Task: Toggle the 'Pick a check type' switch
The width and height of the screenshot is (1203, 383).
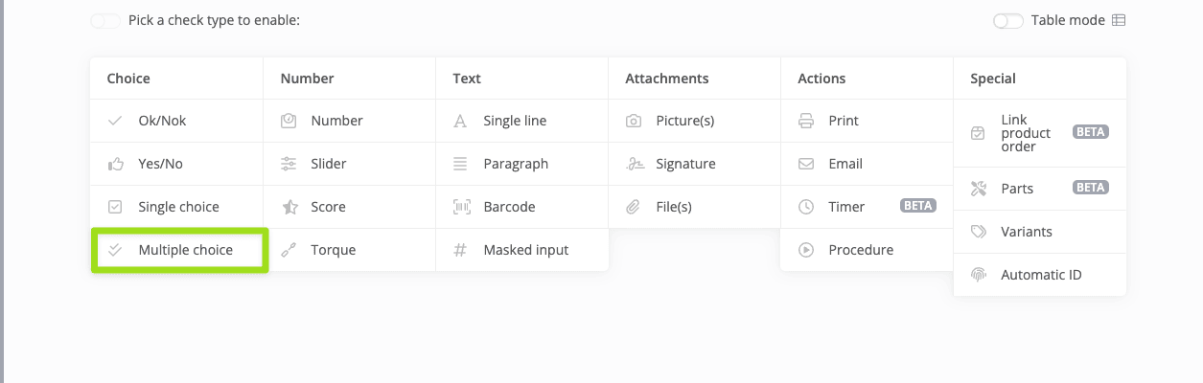Action: pos(105,20)
